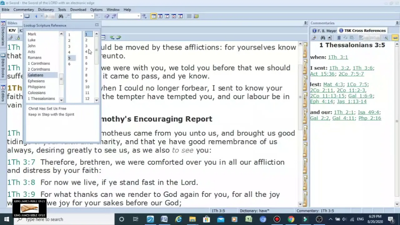
Task: Click the book list scroll-up arrow
Action: pyautogui.click(x=61, y=34)
